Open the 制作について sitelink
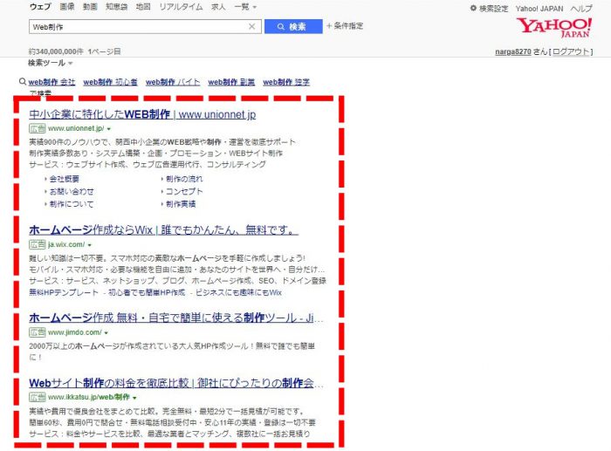Image resolution: width=611 pixels, height=451 pixels. 72,203
